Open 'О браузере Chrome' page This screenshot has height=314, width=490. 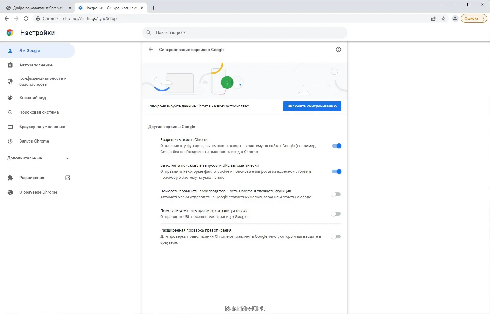tap(37, 192)
